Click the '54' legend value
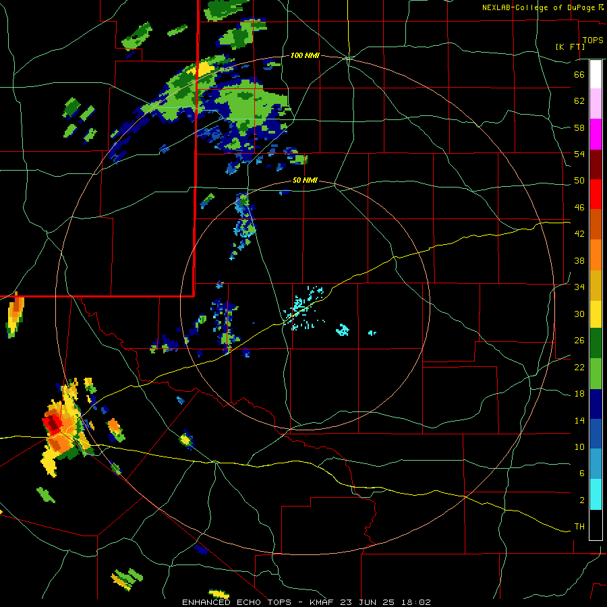 [579, 154]
